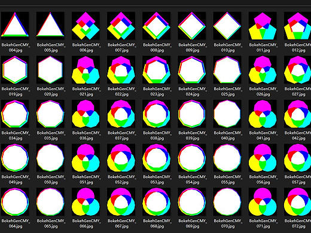The image size is (311, 233).
Task: Click the BokehGenCMY_067.jpg thumbnail
Action: pyautogui.click(x=121, y=202)
